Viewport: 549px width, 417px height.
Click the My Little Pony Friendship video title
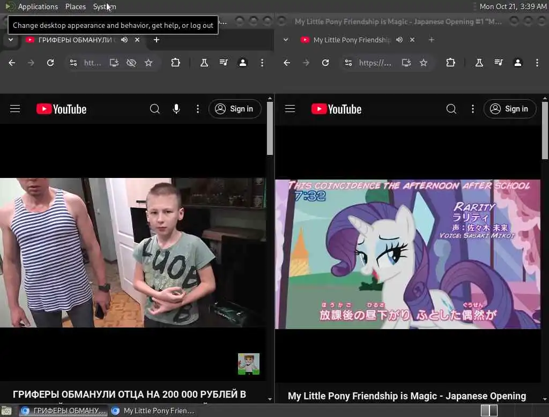(407, 396)
